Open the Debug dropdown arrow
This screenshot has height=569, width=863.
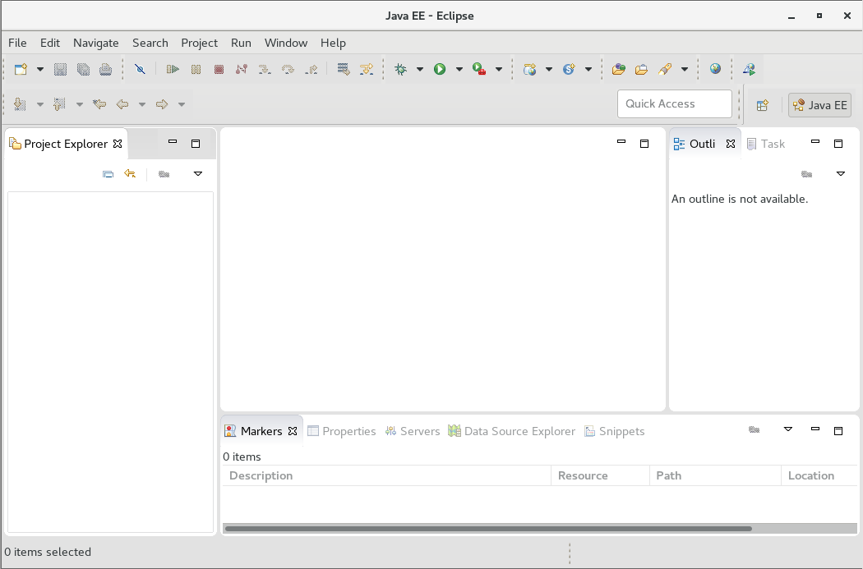pos(419,69)
